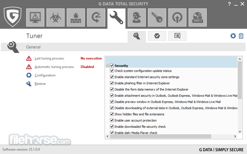Uncheck Disable preview window in Outlook Express
This screenshot has width=247, height=154.
(112, 102)
